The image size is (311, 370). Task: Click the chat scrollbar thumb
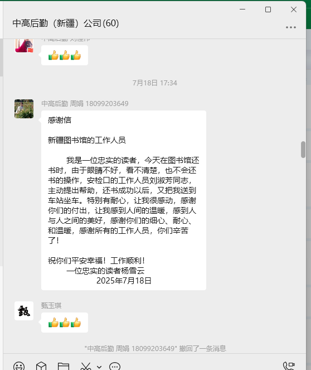(303, 150)
